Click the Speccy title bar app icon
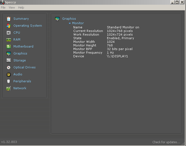The image size is (186, 146). [2, 2]
